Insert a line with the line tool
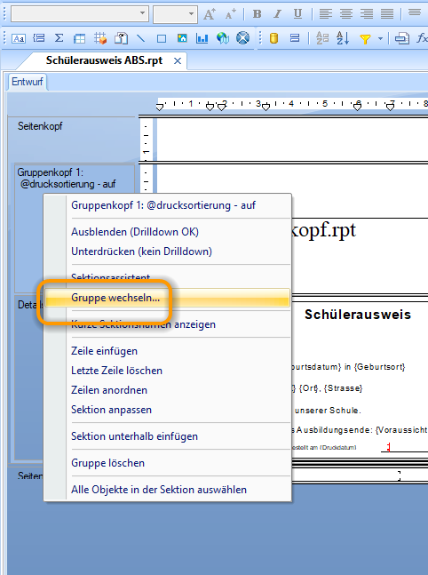 pos(140,38)
